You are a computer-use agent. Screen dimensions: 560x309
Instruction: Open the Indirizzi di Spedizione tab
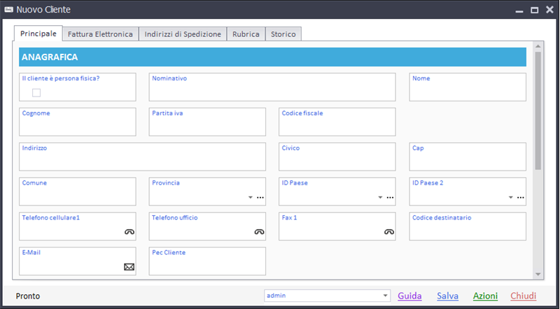183,34
